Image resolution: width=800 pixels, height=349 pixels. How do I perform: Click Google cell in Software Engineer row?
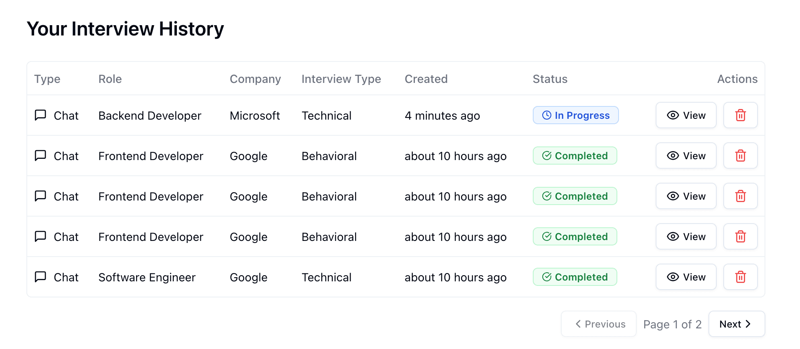pos(248,277)
